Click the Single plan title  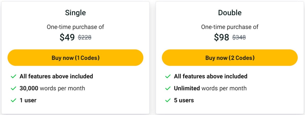point(75,13)
